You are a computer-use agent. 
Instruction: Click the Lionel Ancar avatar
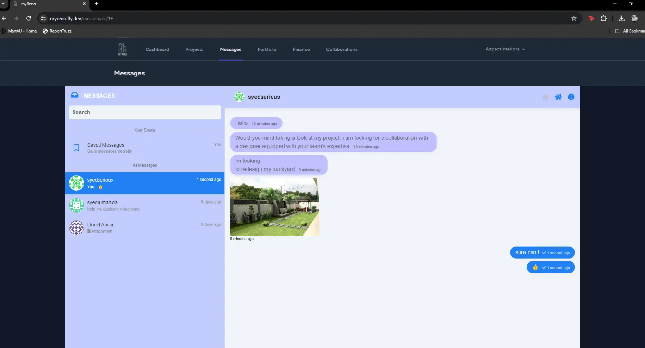(x=76, y=227)
